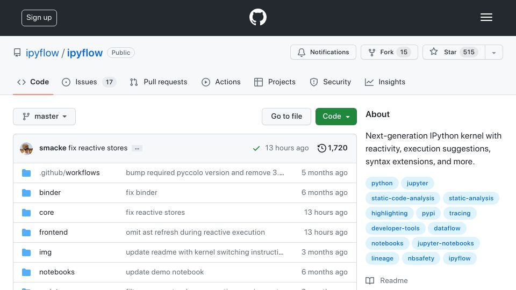516x290 pixels.
Task: Open the 'fix reactive stores' latest commit link
Action: (98, 148)
